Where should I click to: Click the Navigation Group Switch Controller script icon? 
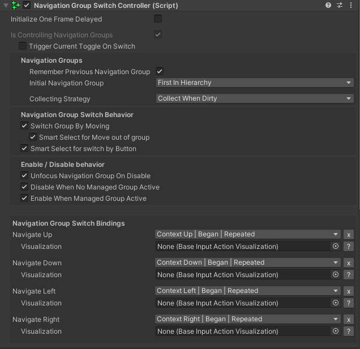click(x=16, y=5)
